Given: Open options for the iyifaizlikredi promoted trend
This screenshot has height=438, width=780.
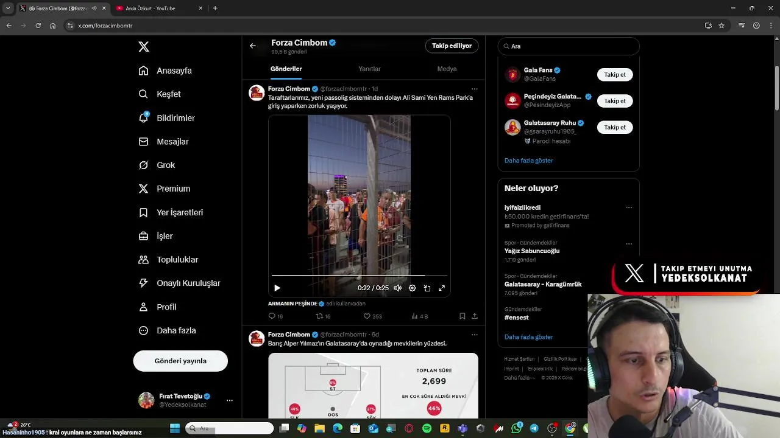Looking at the screenshot, I should pyautogui.click(x=629, y=207).
